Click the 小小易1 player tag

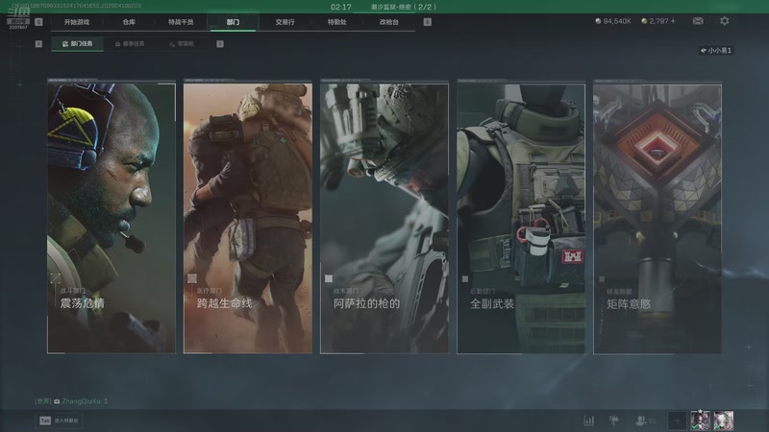pyautogui.click(x=715, y=51)
